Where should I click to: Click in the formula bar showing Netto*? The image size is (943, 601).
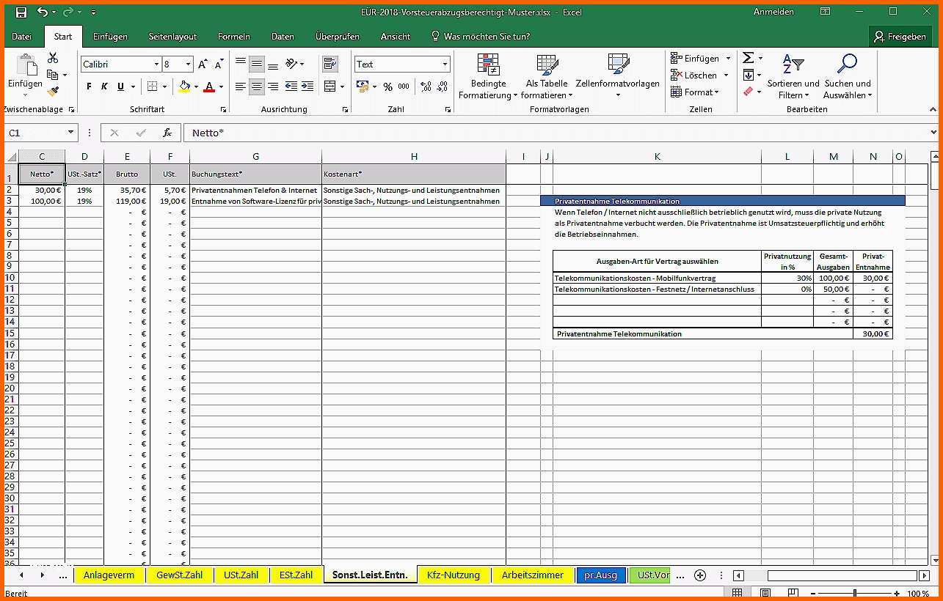click(555, 133)
